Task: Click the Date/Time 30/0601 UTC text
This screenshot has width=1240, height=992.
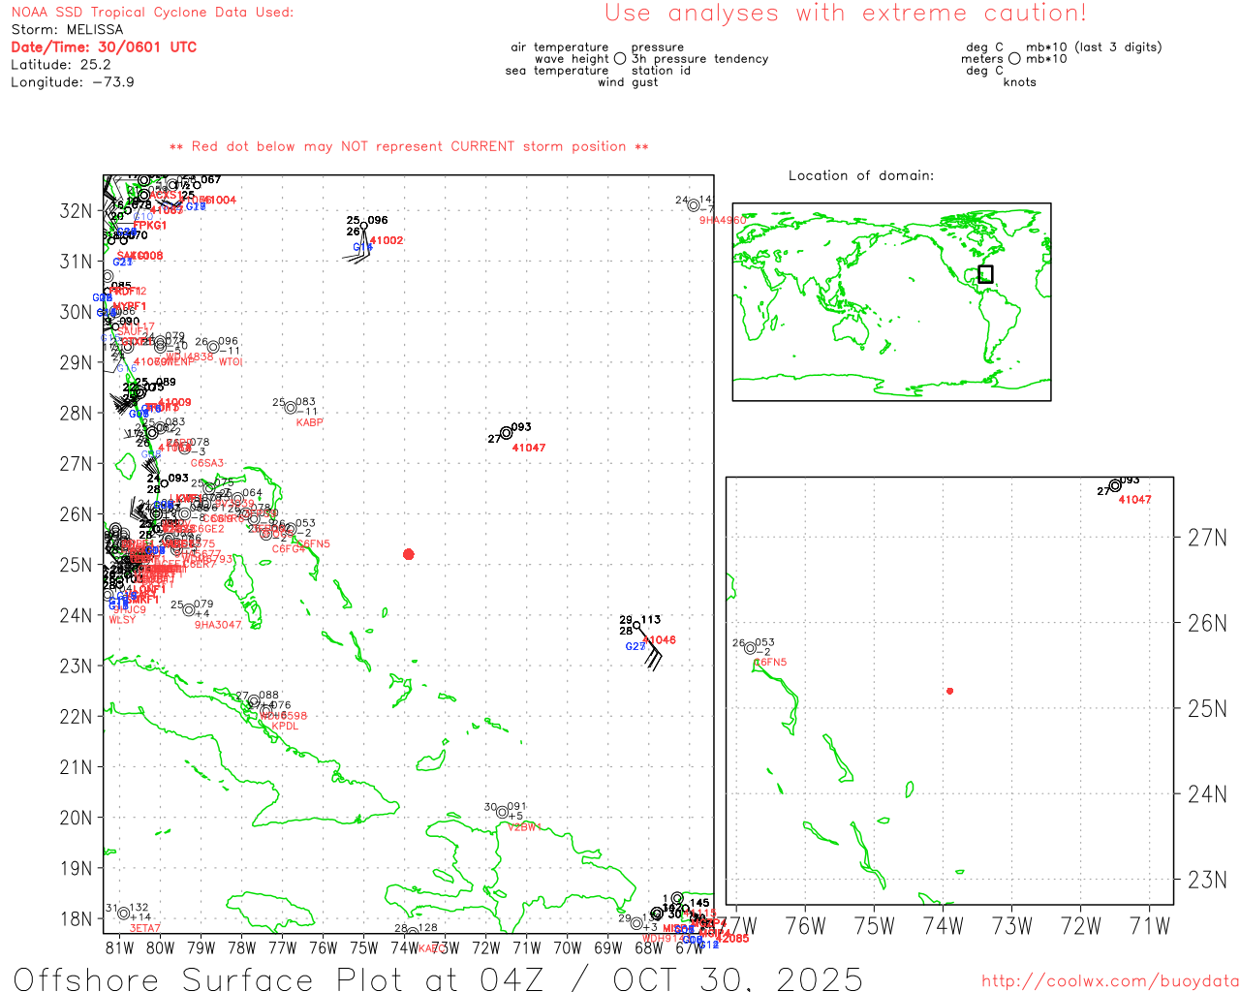Action: pos(104,47)
